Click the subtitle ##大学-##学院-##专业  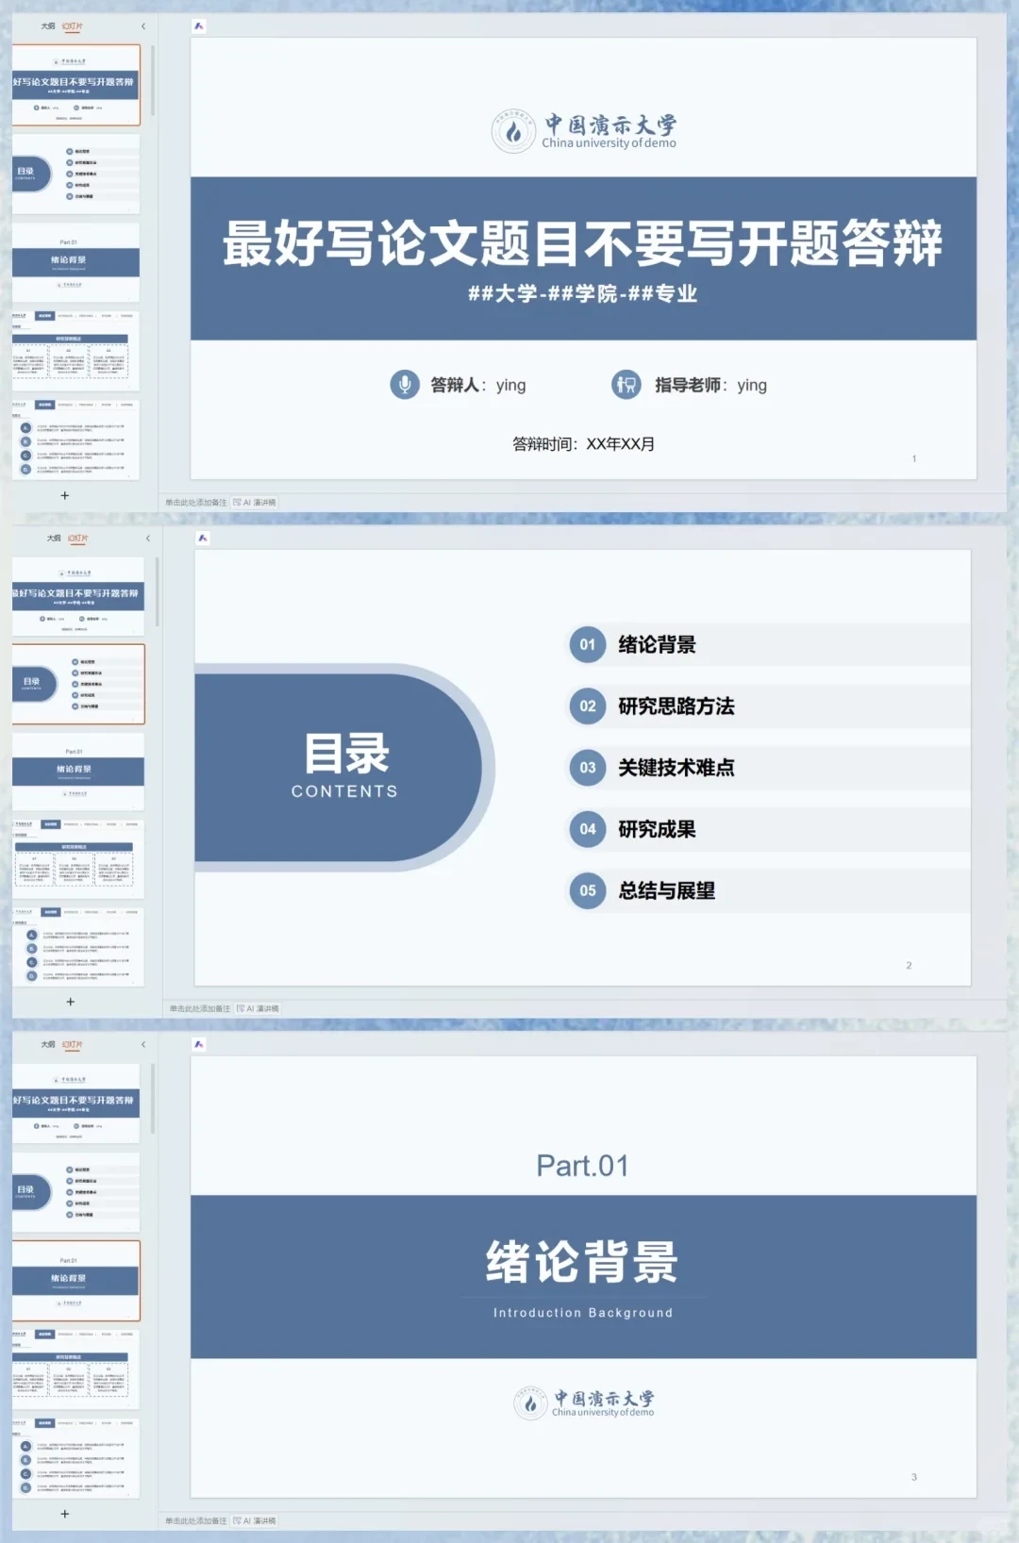point(583,293)
